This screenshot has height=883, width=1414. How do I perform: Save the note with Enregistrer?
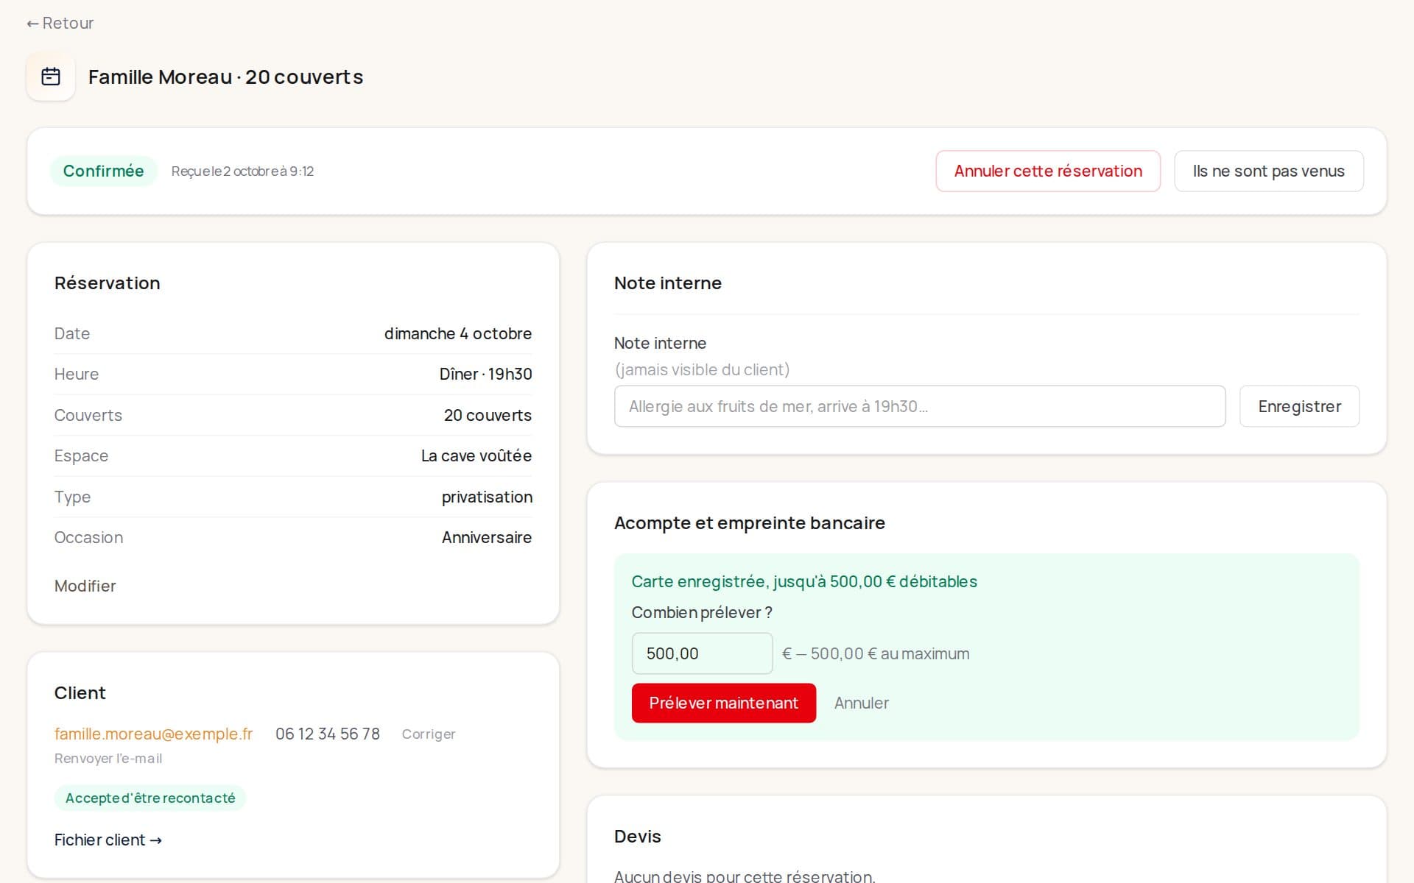coord(1299,406)
